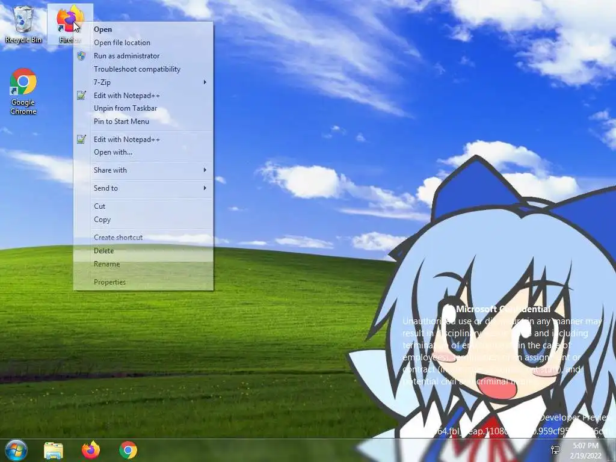Select Cut in the context menu
The image size is (616, 462).
tap(143, 206)
